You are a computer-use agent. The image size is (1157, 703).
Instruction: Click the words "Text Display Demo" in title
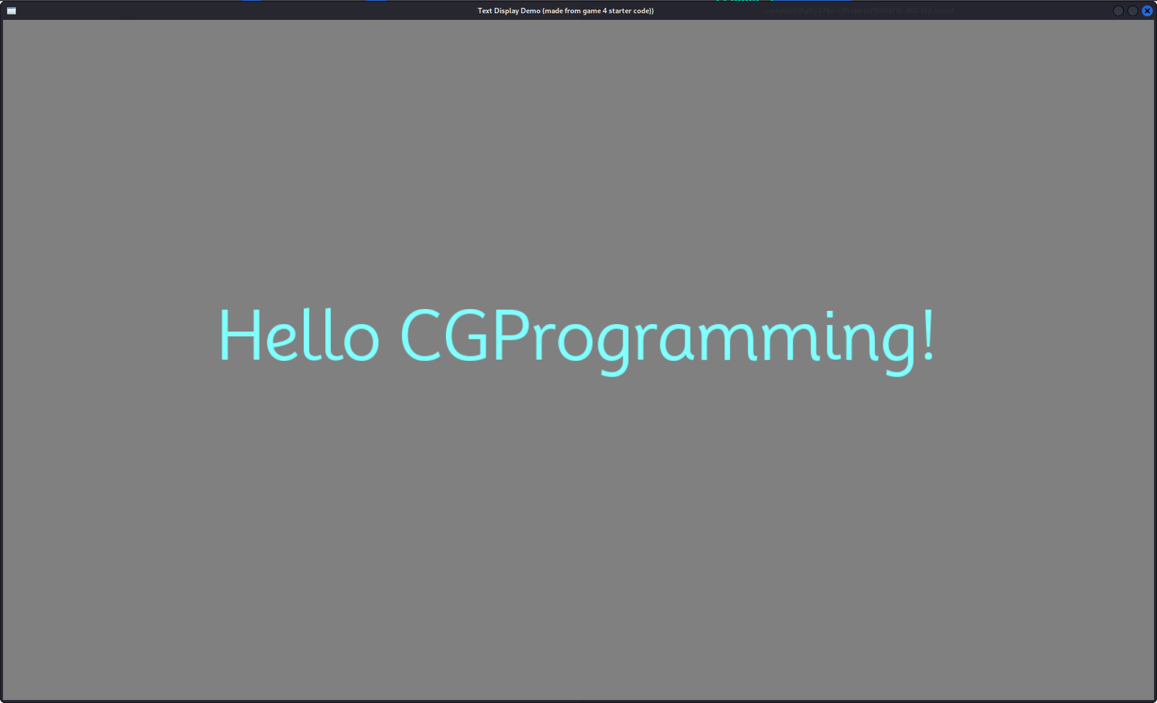click(509, 11)
